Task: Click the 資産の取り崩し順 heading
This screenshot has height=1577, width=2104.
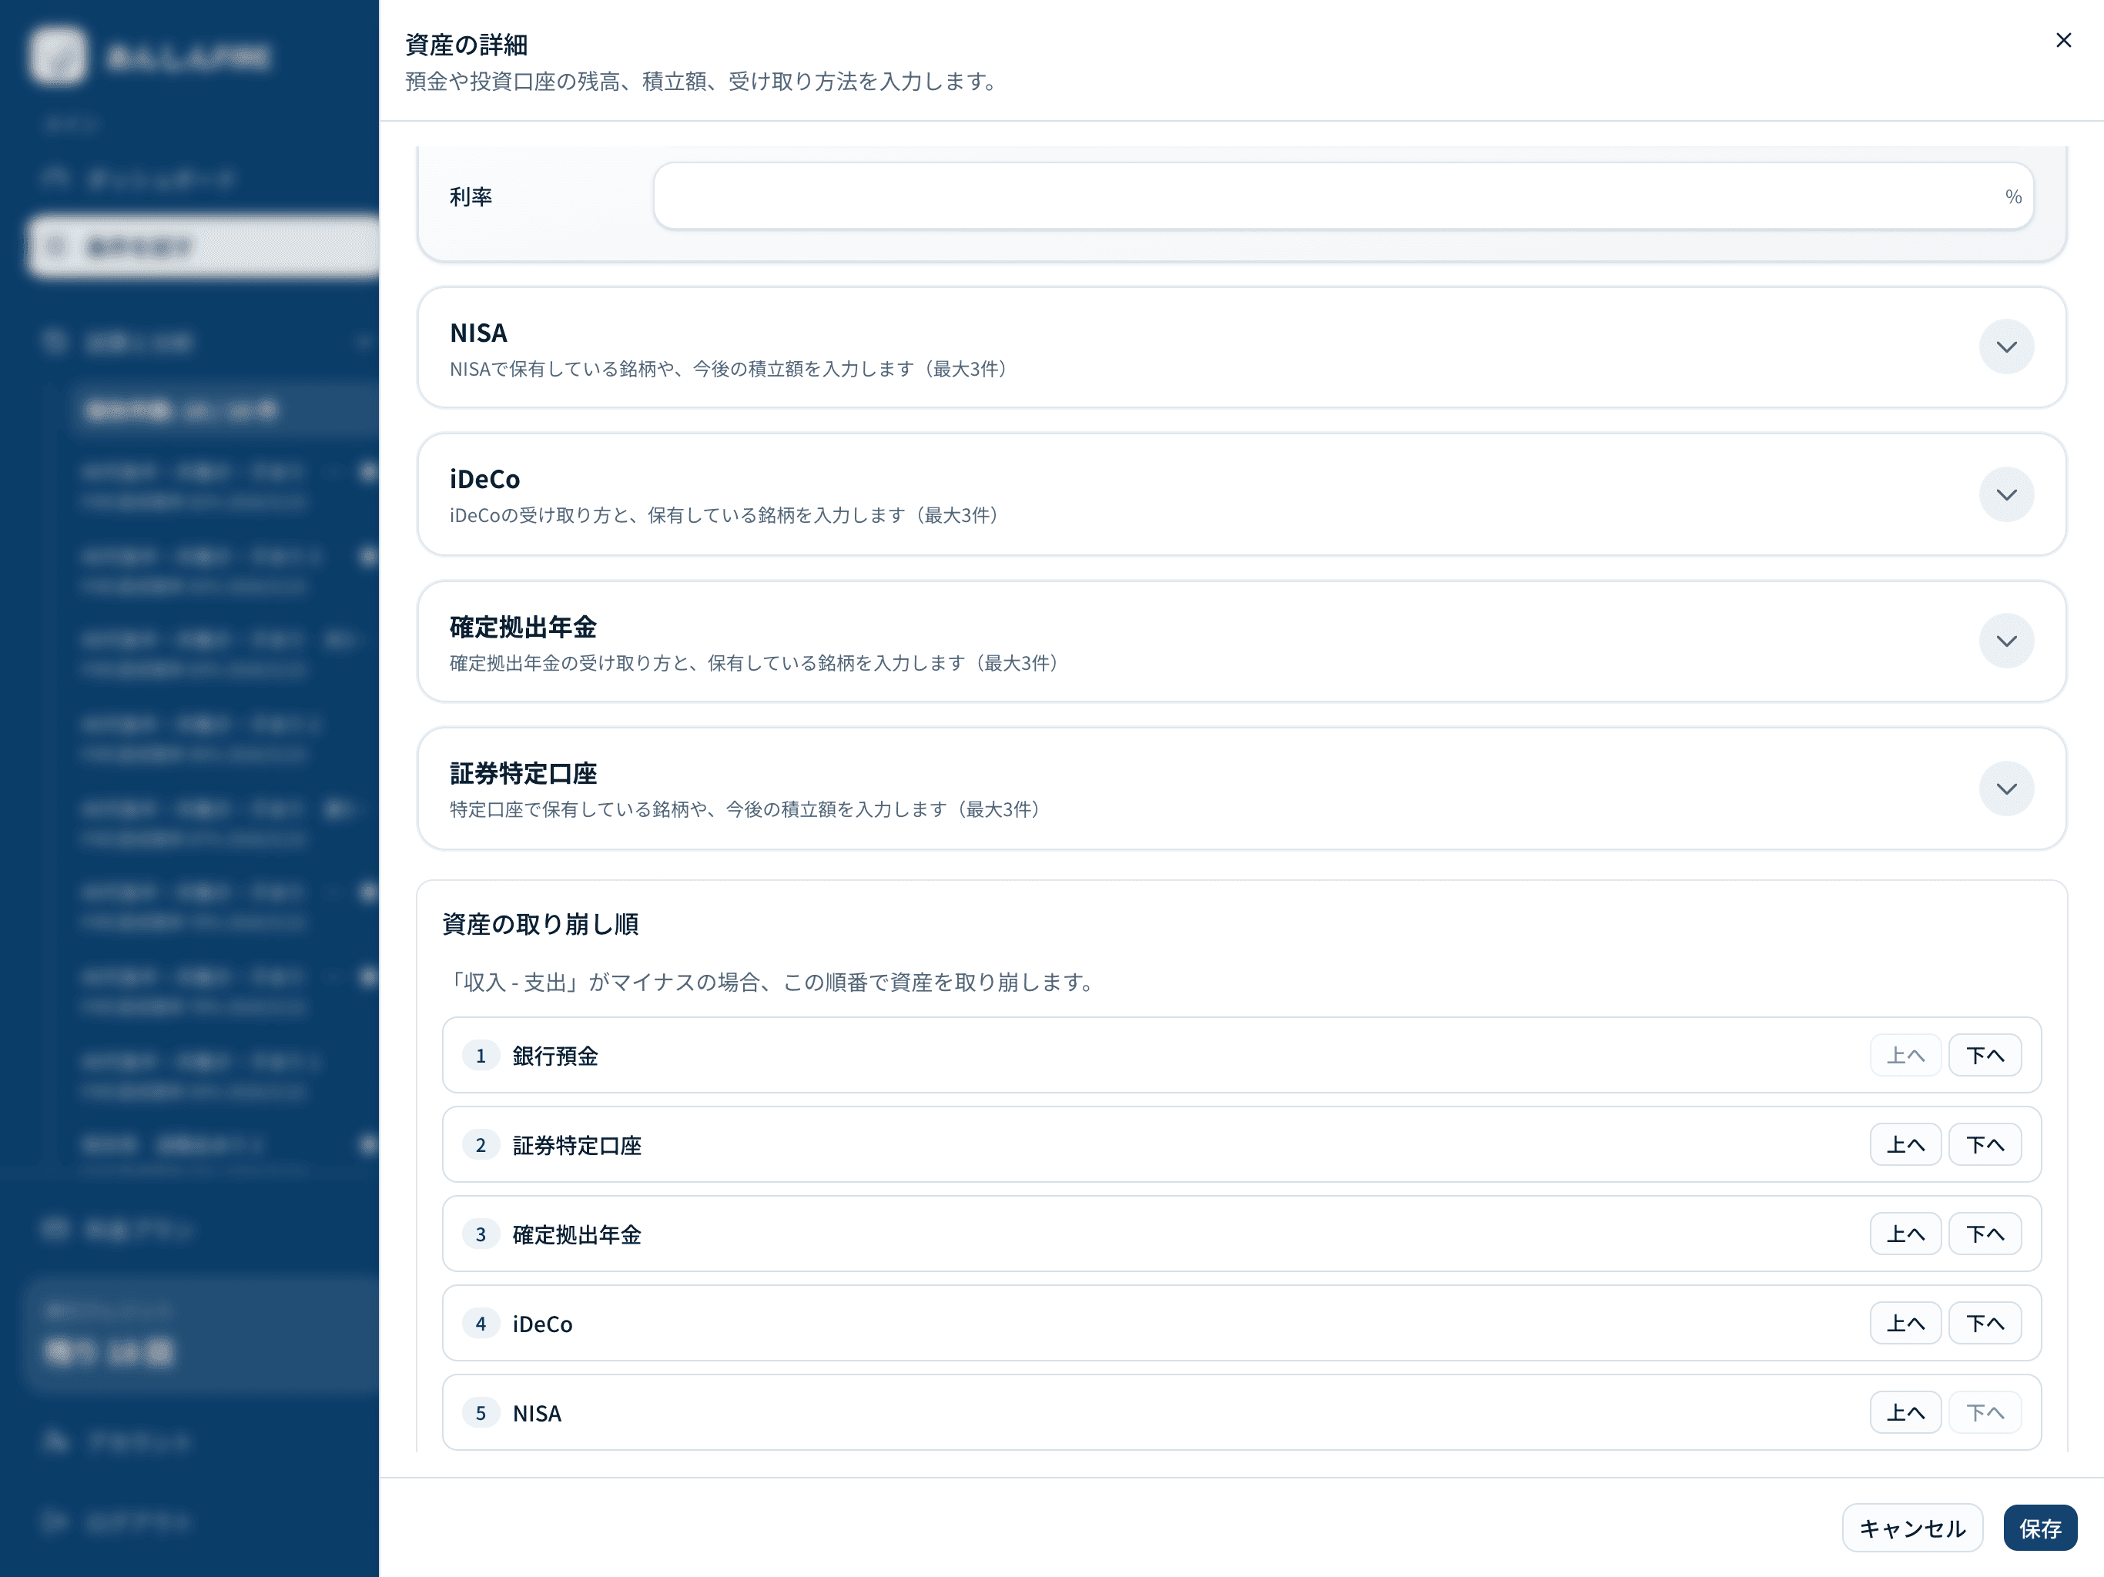Action: [539, 923]
